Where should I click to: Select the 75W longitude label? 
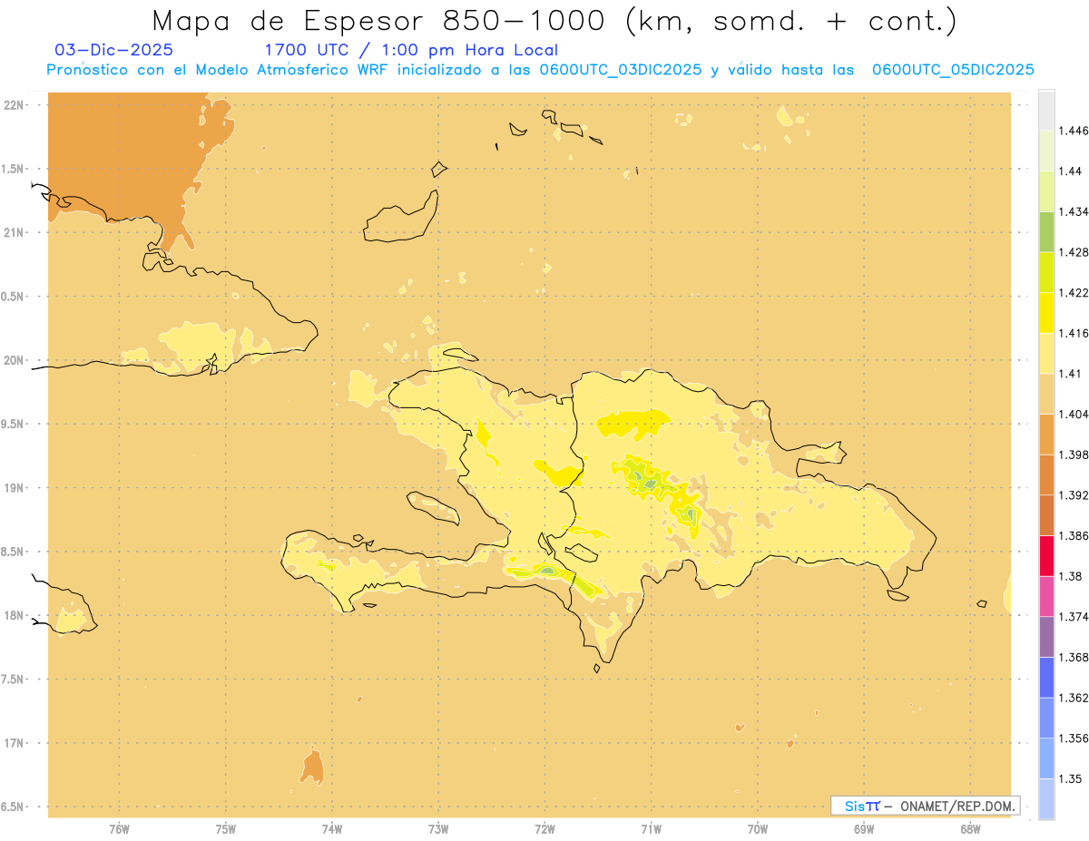(x=226, y=828)
